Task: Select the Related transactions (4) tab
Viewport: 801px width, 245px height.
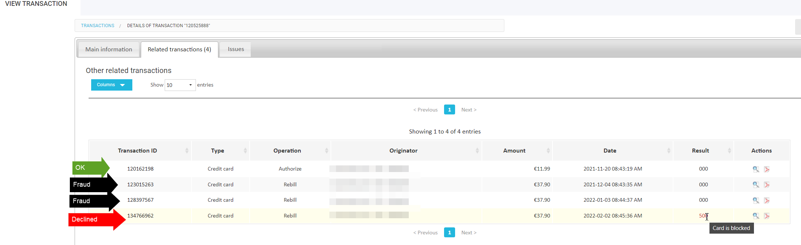Action: click(x=179, y=50)
